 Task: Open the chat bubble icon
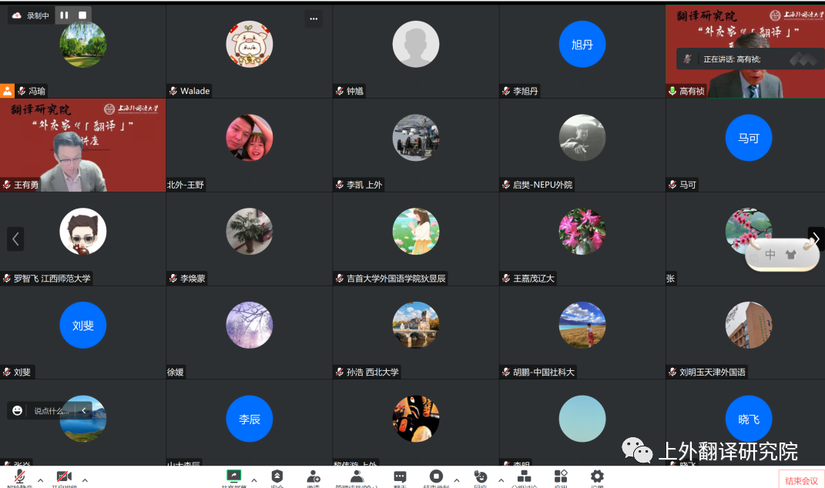[400, 476]
